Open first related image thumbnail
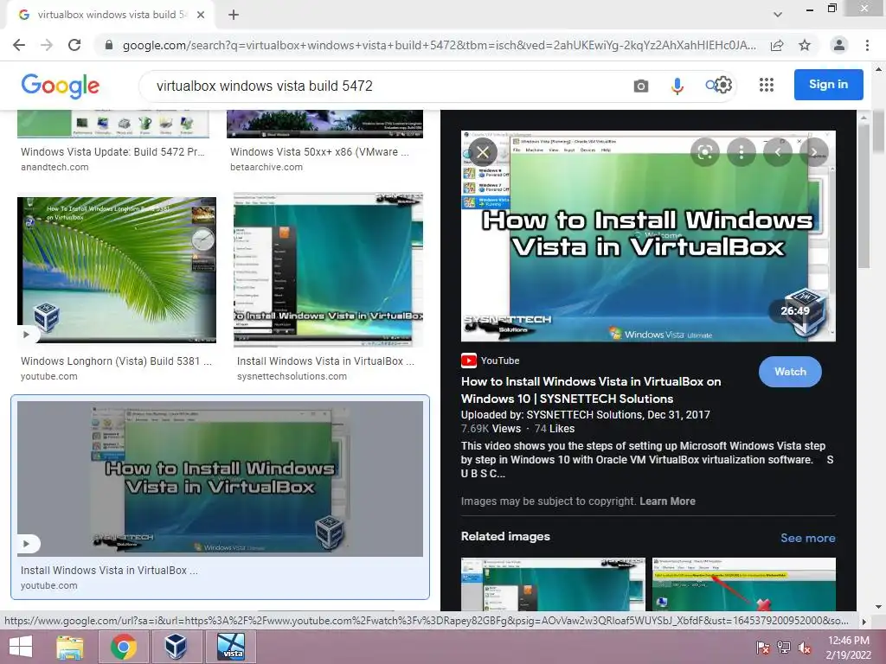The height and width of the screenshot is (664, 886). (x=553, y=584)
